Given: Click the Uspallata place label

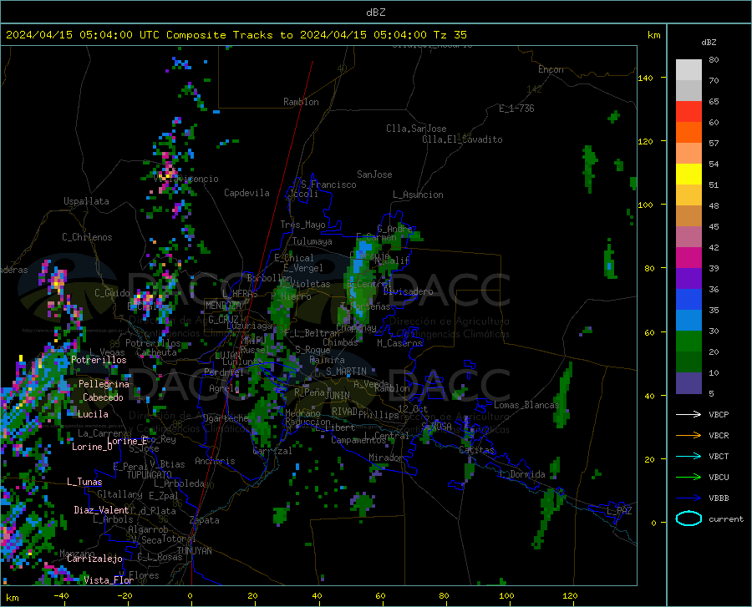Looking at the screenshot, I should (86, 201).
